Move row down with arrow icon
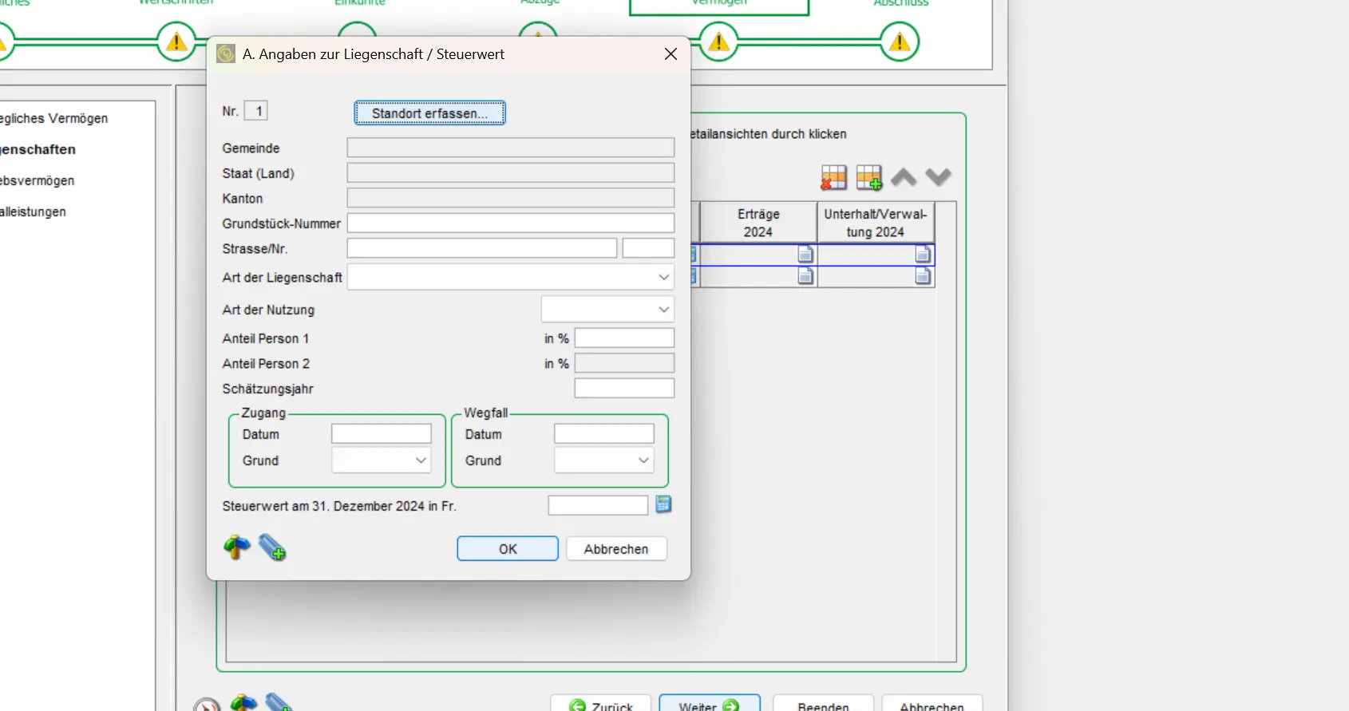The image size is (1349, 711). point(939,177)
